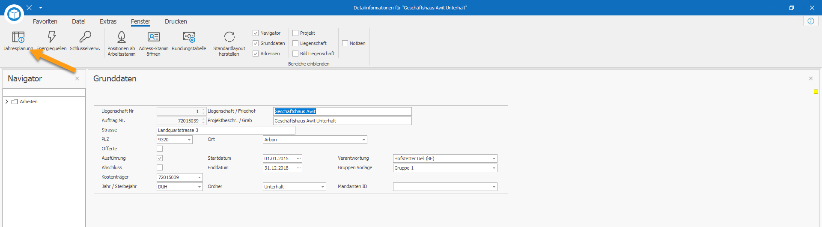
Task: Click the Projektbeschr. / Grab field
Action: tap(342, 121)
